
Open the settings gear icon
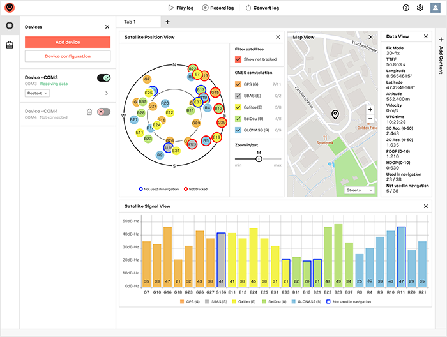coord(420,8)
